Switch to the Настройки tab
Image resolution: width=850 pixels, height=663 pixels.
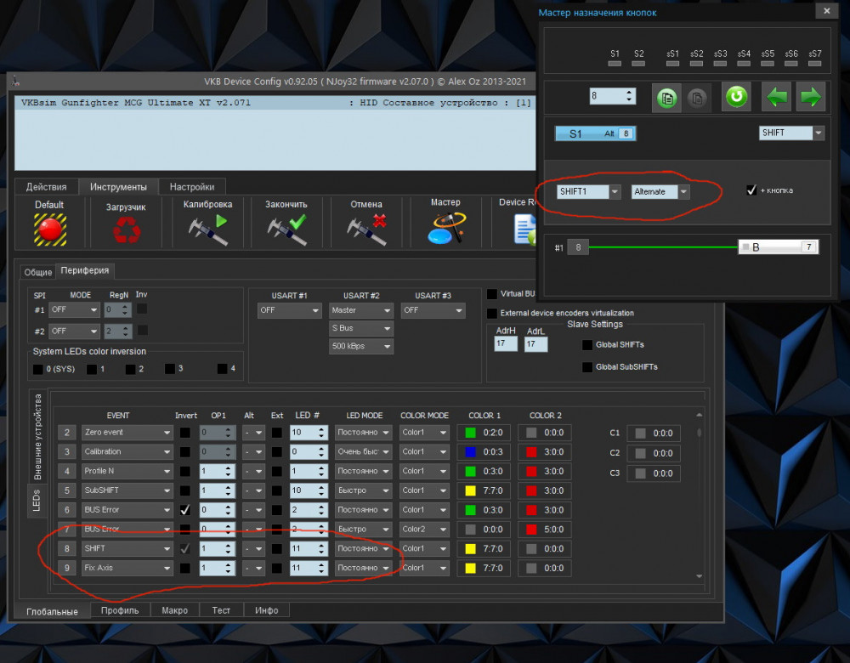[192, 187]
